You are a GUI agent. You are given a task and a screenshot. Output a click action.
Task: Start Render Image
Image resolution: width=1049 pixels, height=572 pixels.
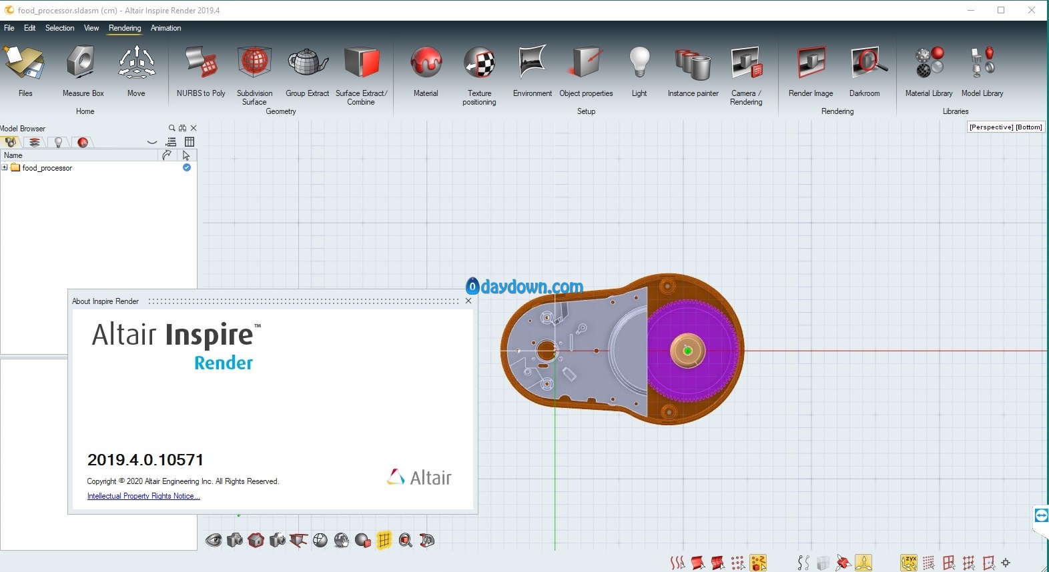click(x=811, y=71)
